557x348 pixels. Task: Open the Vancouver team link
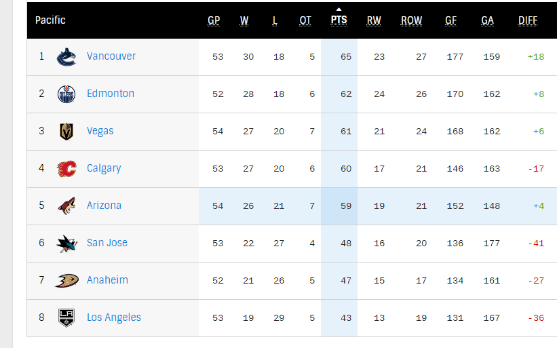click(x=111, y=56)
